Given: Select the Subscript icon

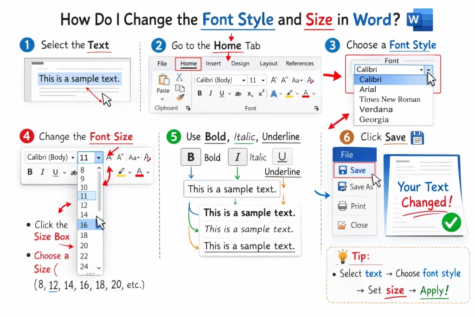Looking at the screenshot, I should point(250,94).
